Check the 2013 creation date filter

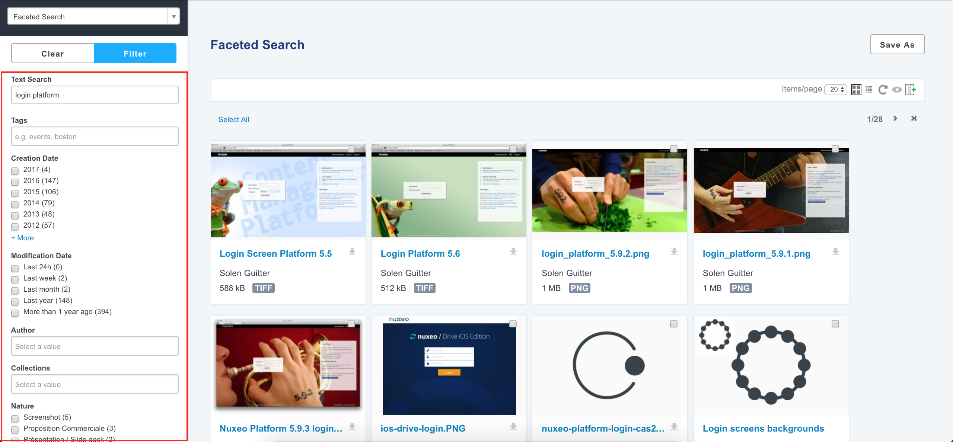(15, 215)
